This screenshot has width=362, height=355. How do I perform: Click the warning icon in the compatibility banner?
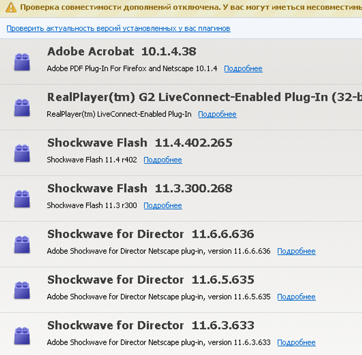point(11,7)
